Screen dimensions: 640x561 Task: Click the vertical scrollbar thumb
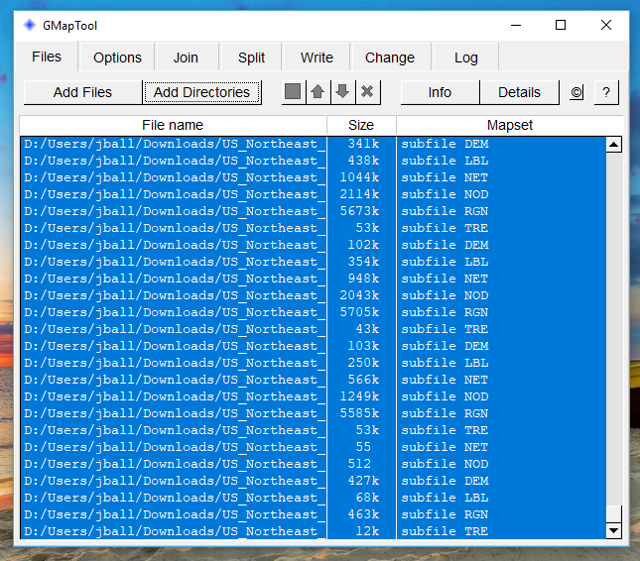[x=614, y=513]
